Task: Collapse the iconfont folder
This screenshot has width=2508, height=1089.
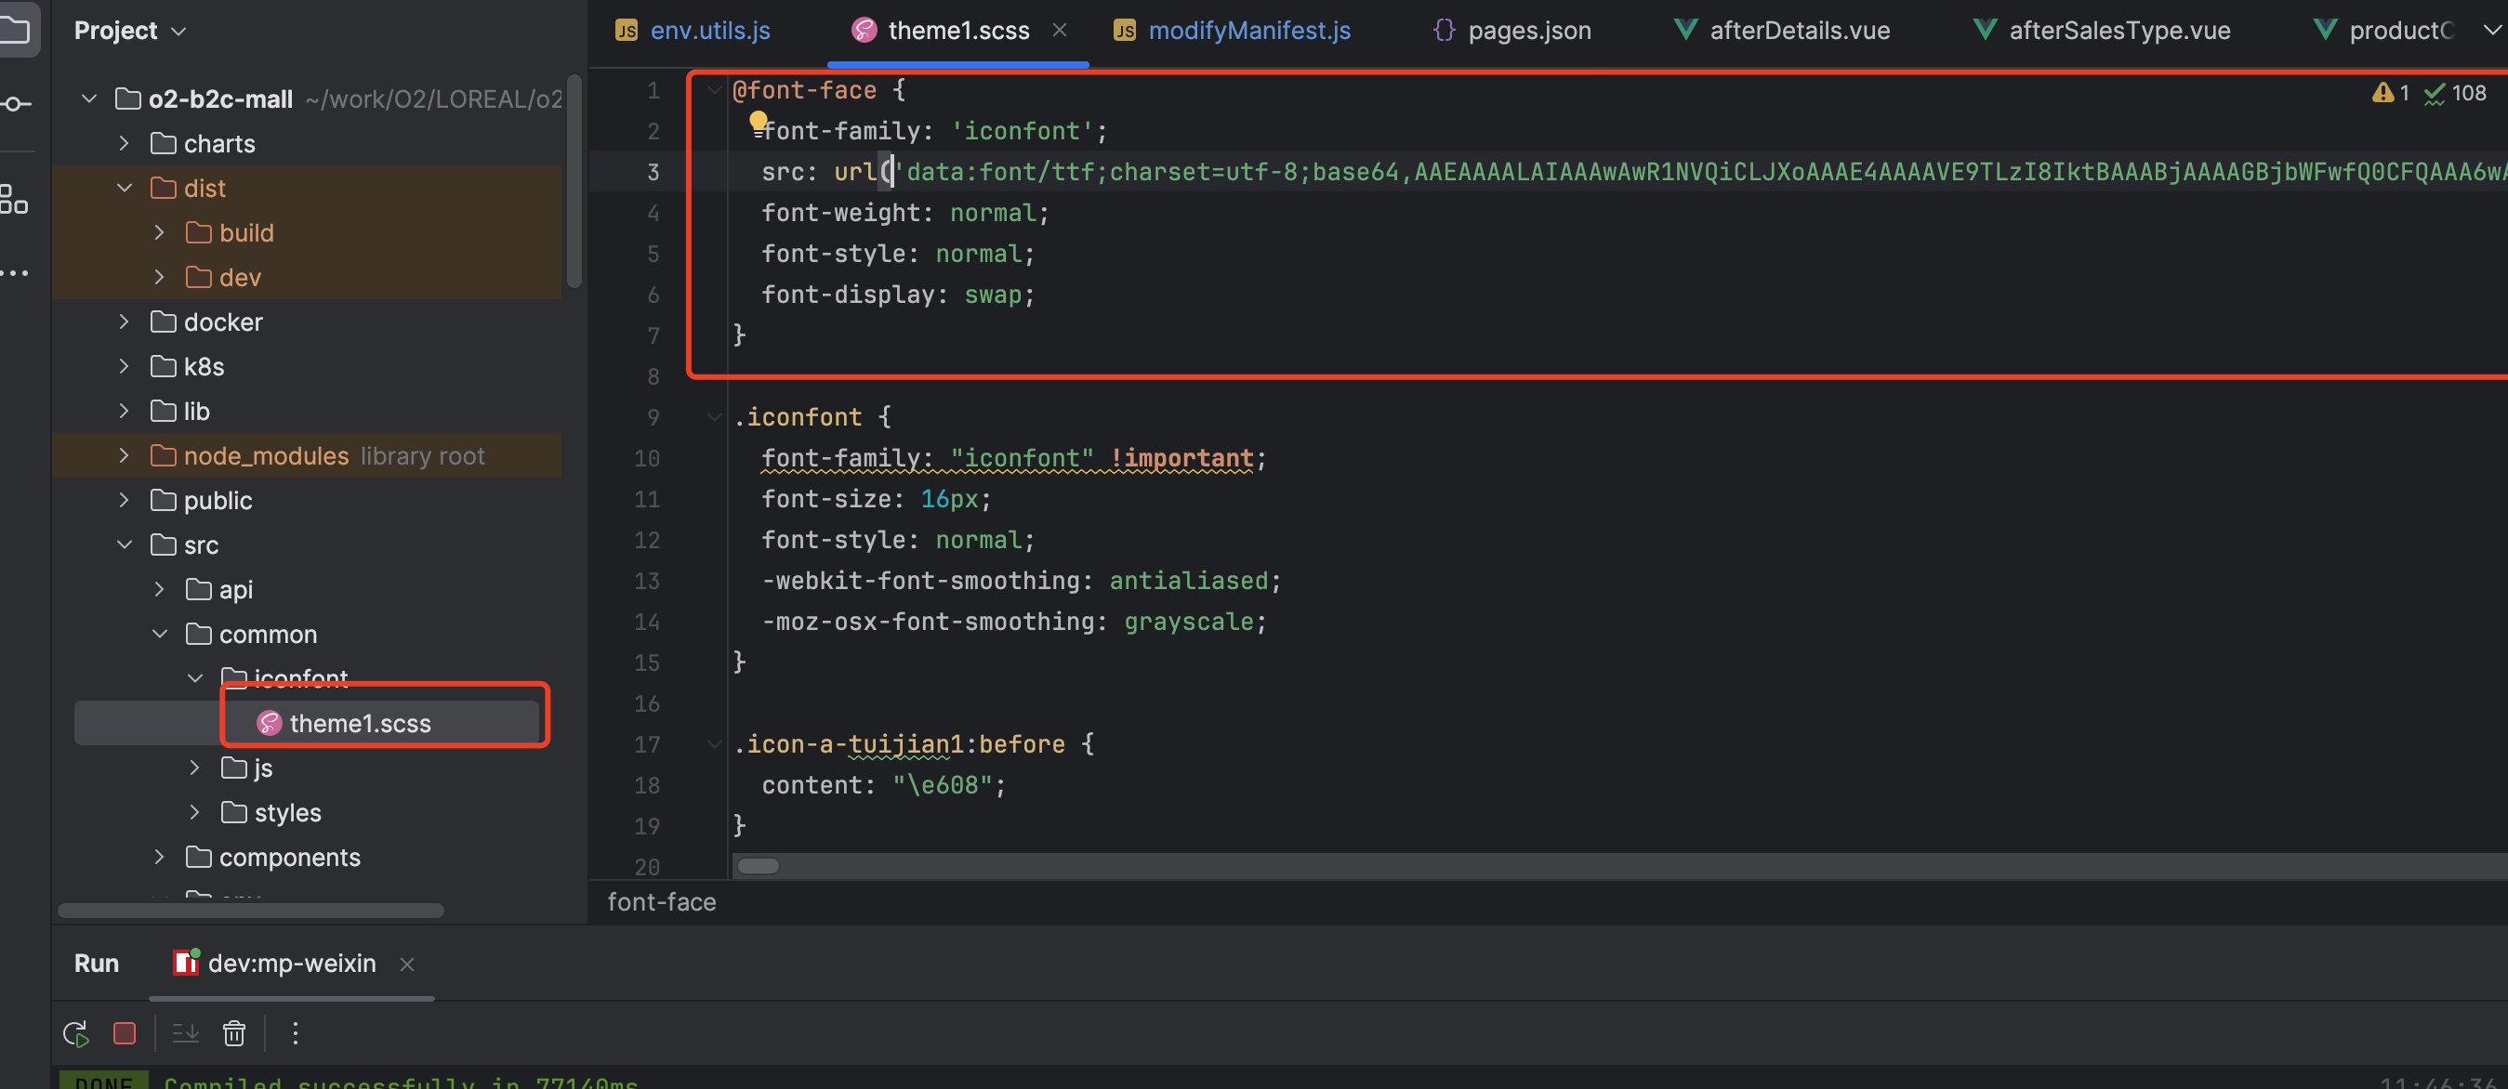Action: (194, 678)
